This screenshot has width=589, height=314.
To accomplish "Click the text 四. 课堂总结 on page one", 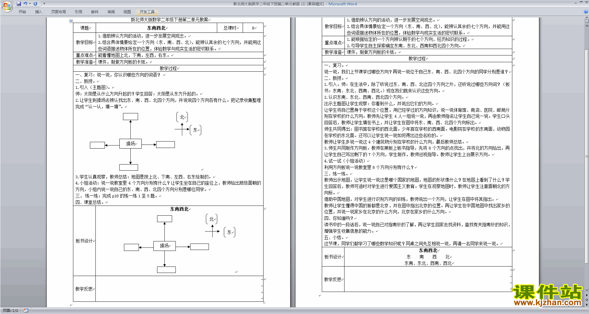I will [x=90, y=202].
